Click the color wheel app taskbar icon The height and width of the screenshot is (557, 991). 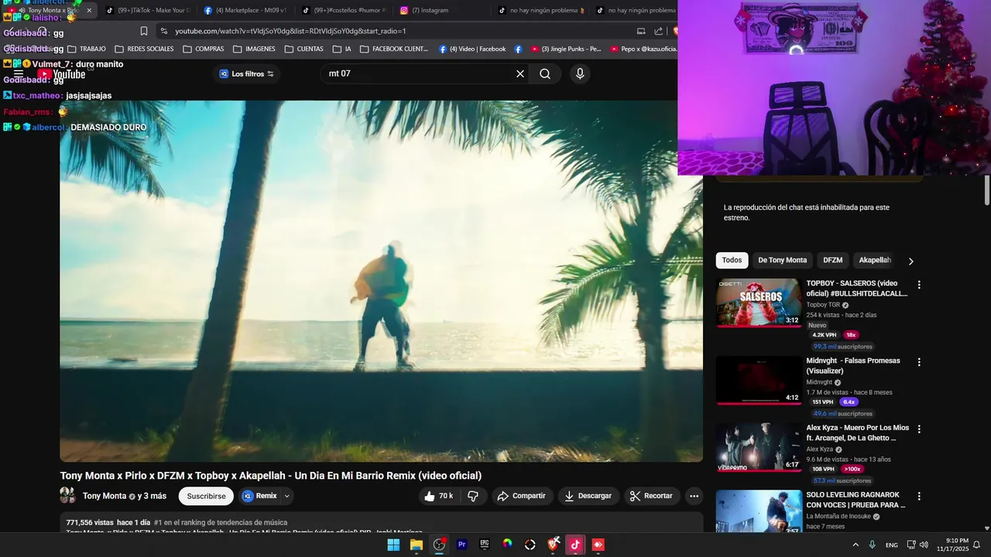507,545
